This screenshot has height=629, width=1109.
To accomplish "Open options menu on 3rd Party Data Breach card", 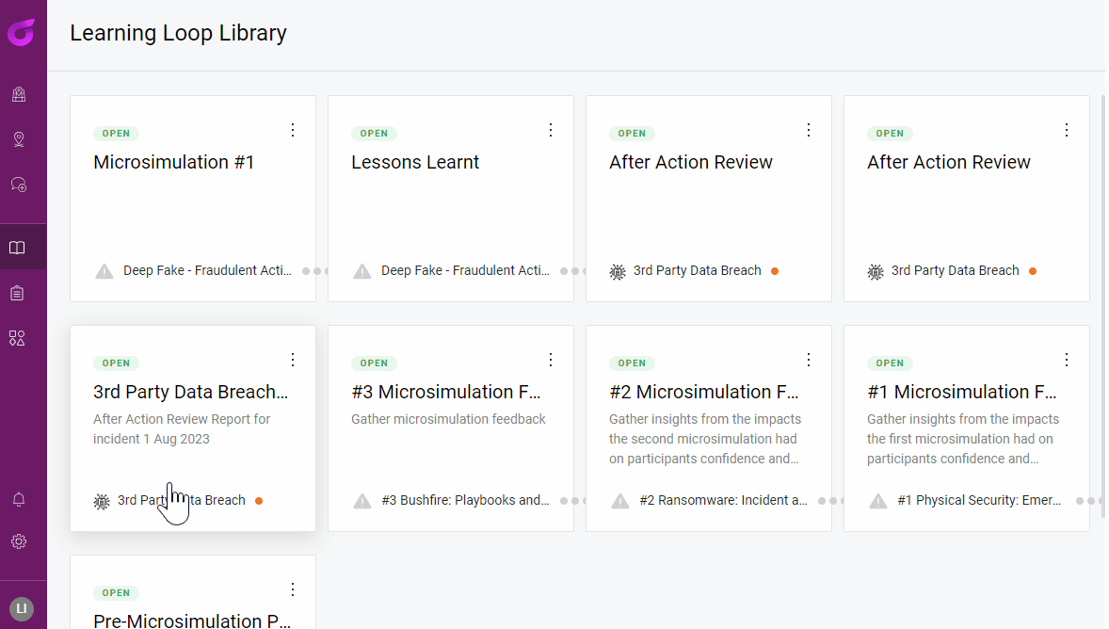I will 293,360.
